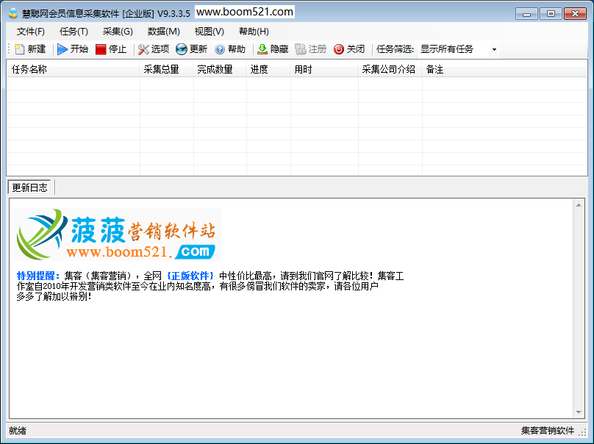Screen dimensions: 594x444
Task: Click the 注册 (Register) toolbar icon
Action: point(311,49)
